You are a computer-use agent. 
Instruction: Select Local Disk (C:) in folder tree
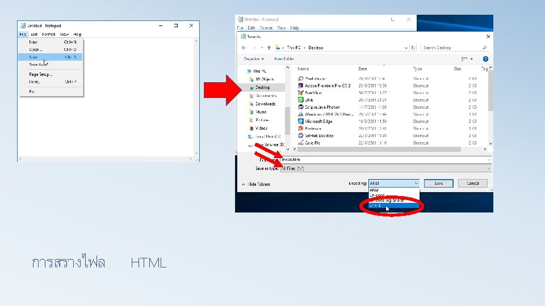[x=268, y=137]
